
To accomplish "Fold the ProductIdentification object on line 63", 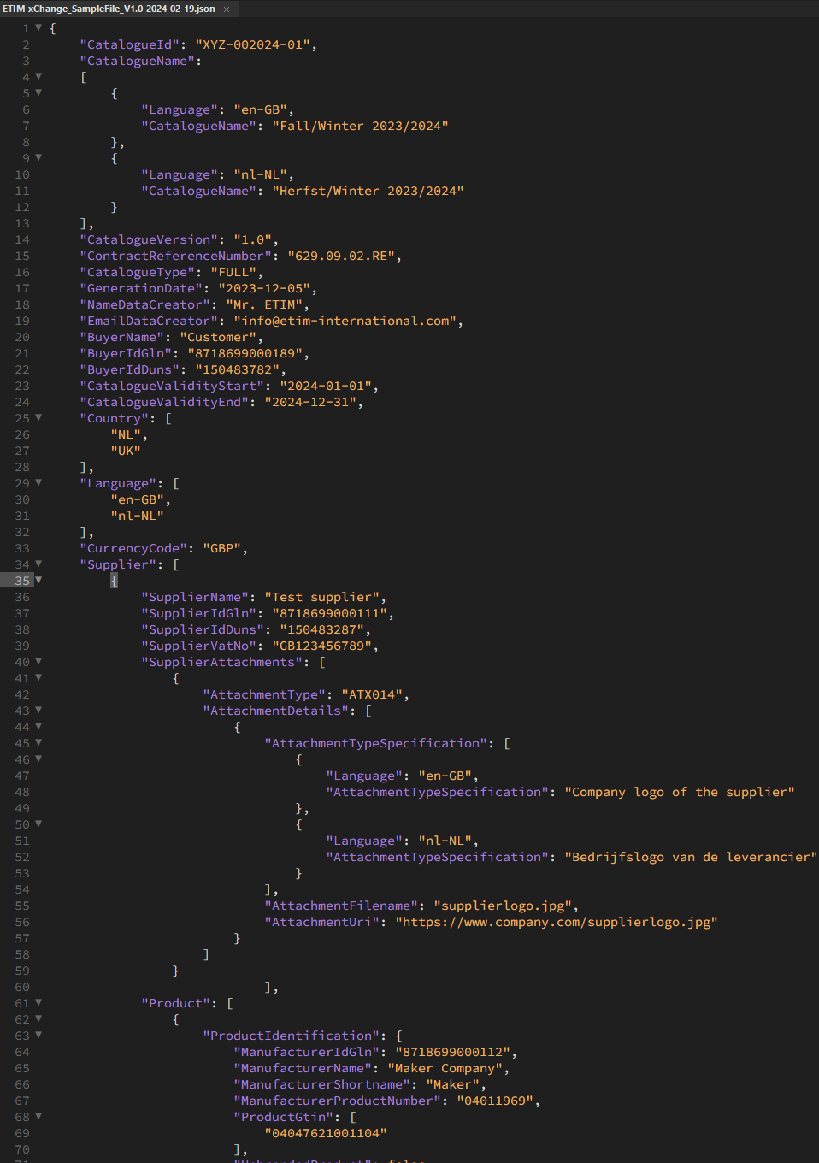I will (x=38, y=1035).
